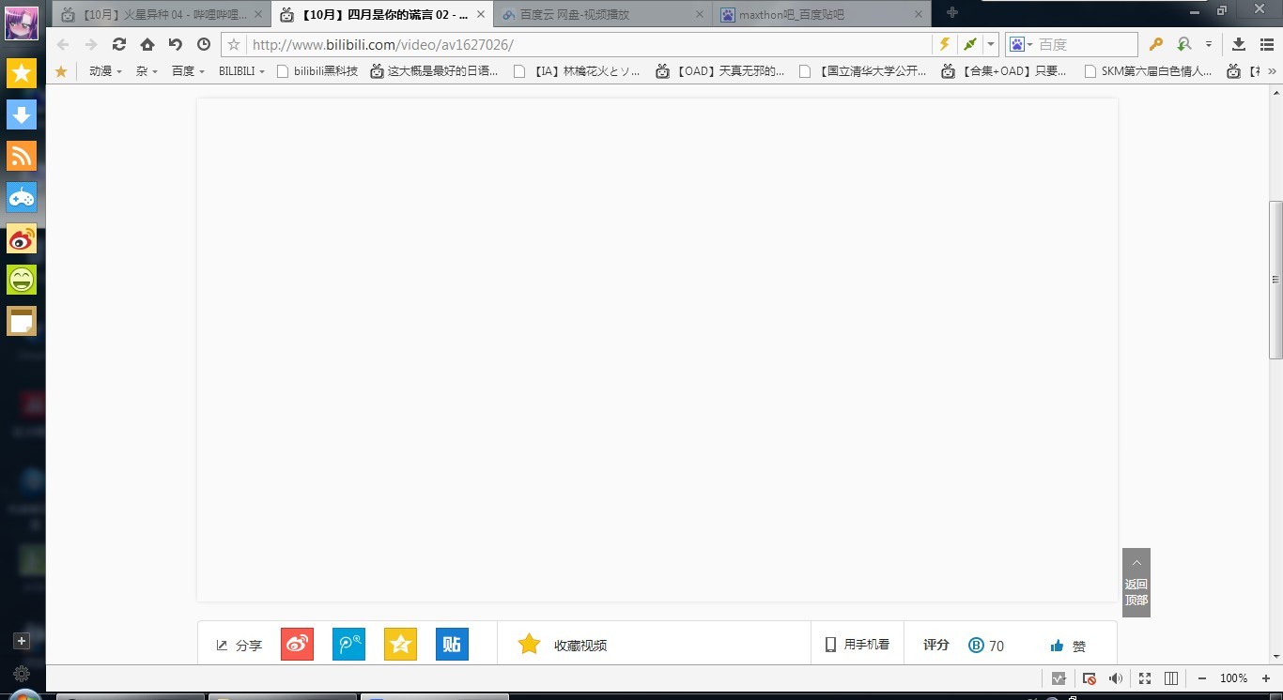Open a new tab with the plus button
The image size is (1283, 700).
[x=951, y=13]
